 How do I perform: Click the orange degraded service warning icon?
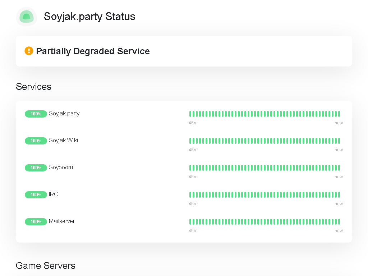pyautogui.click(x=29, y=51)
